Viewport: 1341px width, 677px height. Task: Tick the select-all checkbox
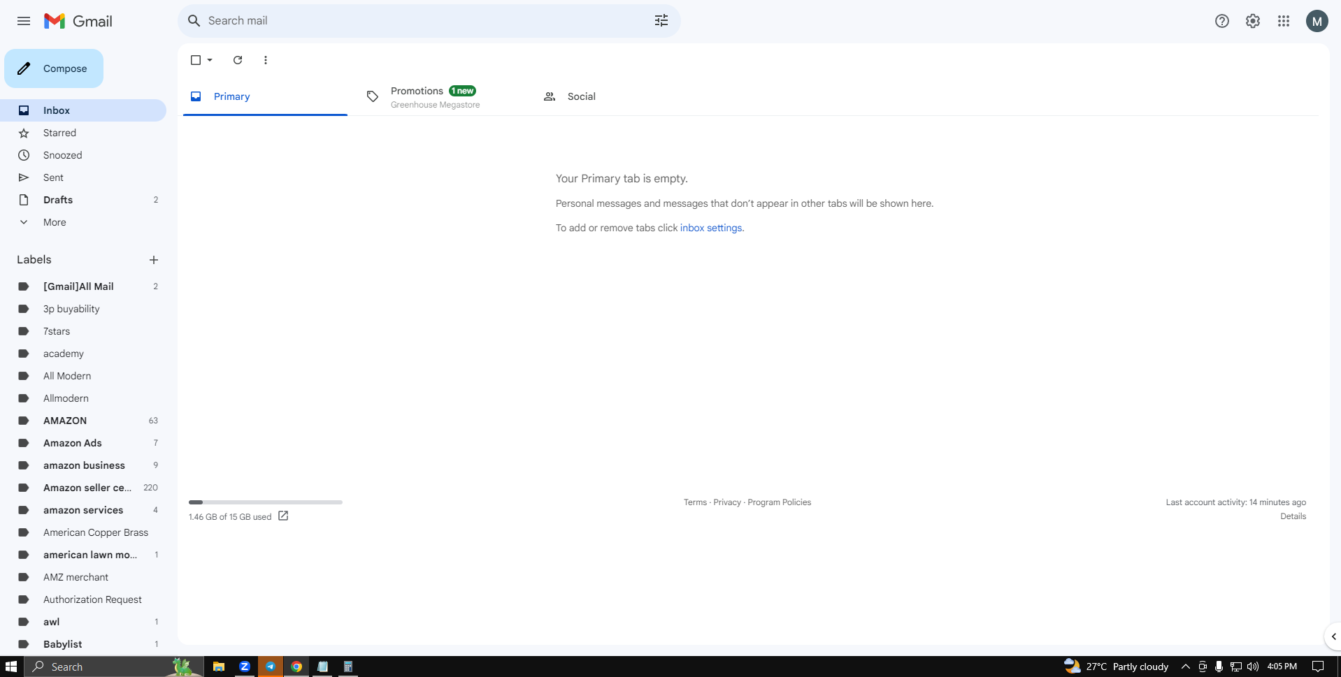tap(196, 60)
